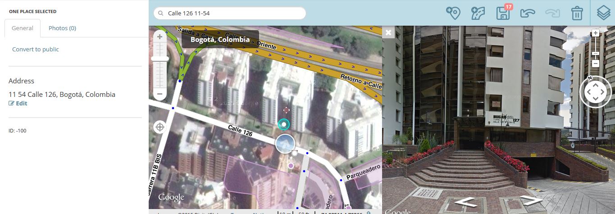Click Convert to public link
Screen dimensions: 615x214
click(x=36, y=49)
